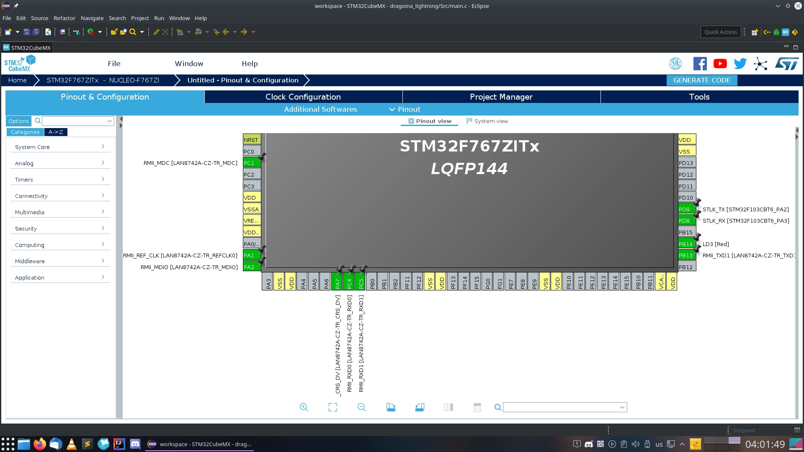
Task: Click the Quick Access field
Action: coord(721,32)
